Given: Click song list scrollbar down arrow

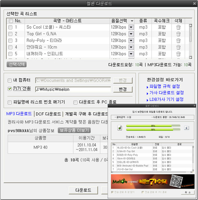Looking at the screenshot, I should pos(190,58).
